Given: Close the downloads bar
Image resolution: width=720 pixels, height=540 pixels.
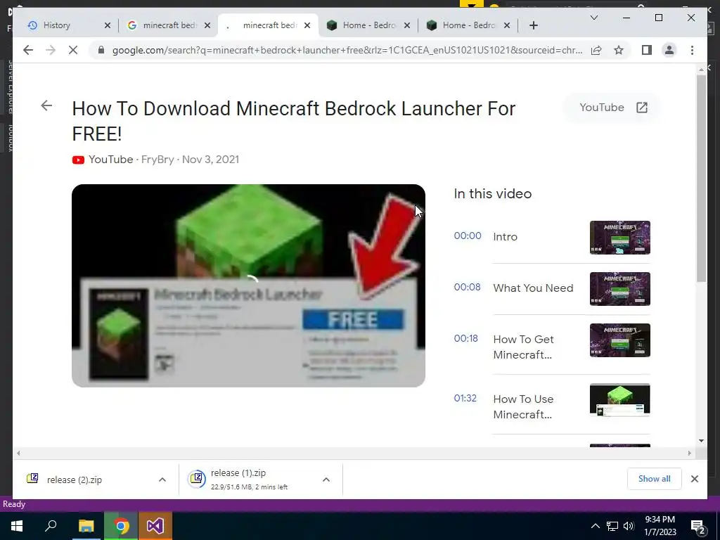Looking at the screenshot, I should pyautogui.click(x=695, y=479).
